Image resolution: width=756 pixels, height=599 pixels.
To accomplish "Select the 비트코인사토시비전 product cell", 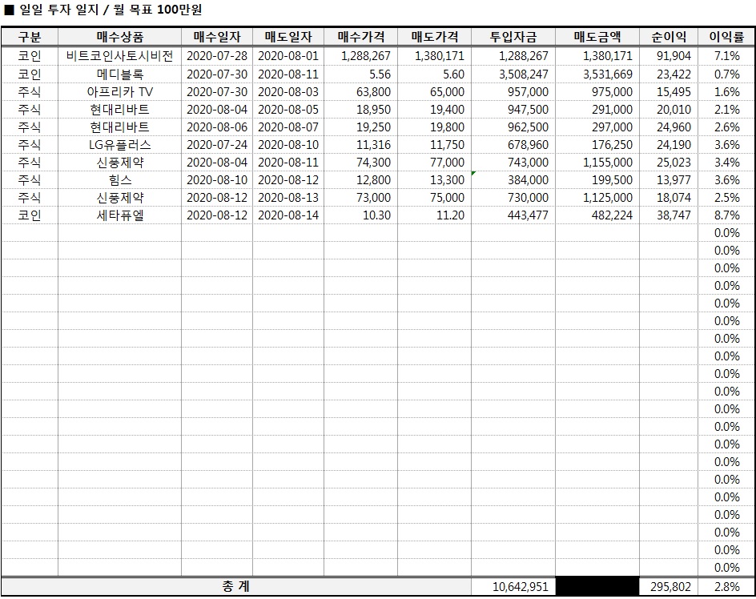I will [x=119, y=56].
